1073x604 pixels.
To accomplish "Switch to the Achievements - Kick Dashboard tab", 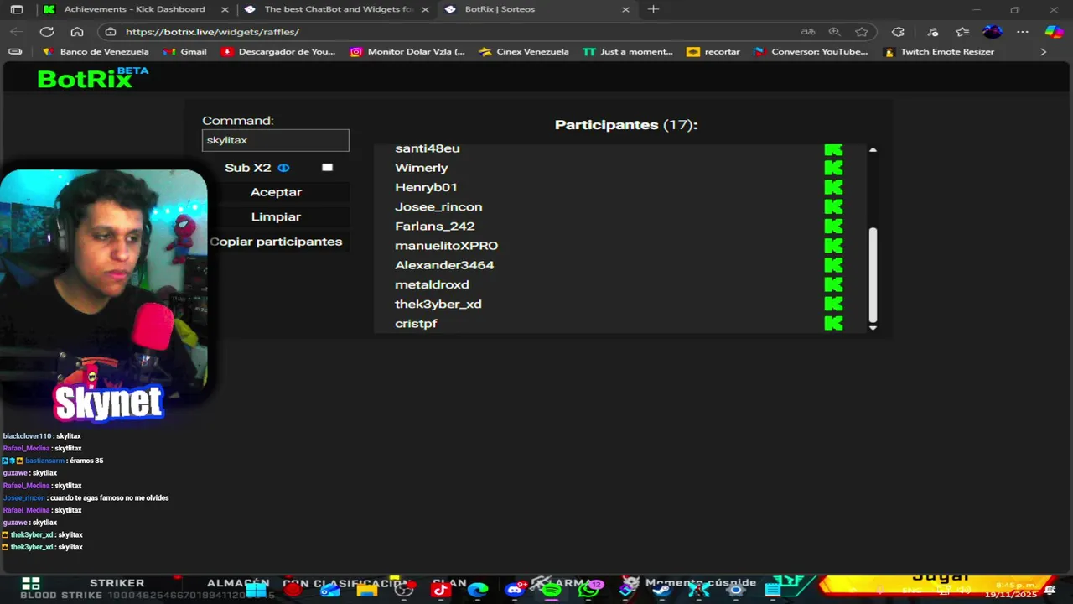I will pos(134,9).
